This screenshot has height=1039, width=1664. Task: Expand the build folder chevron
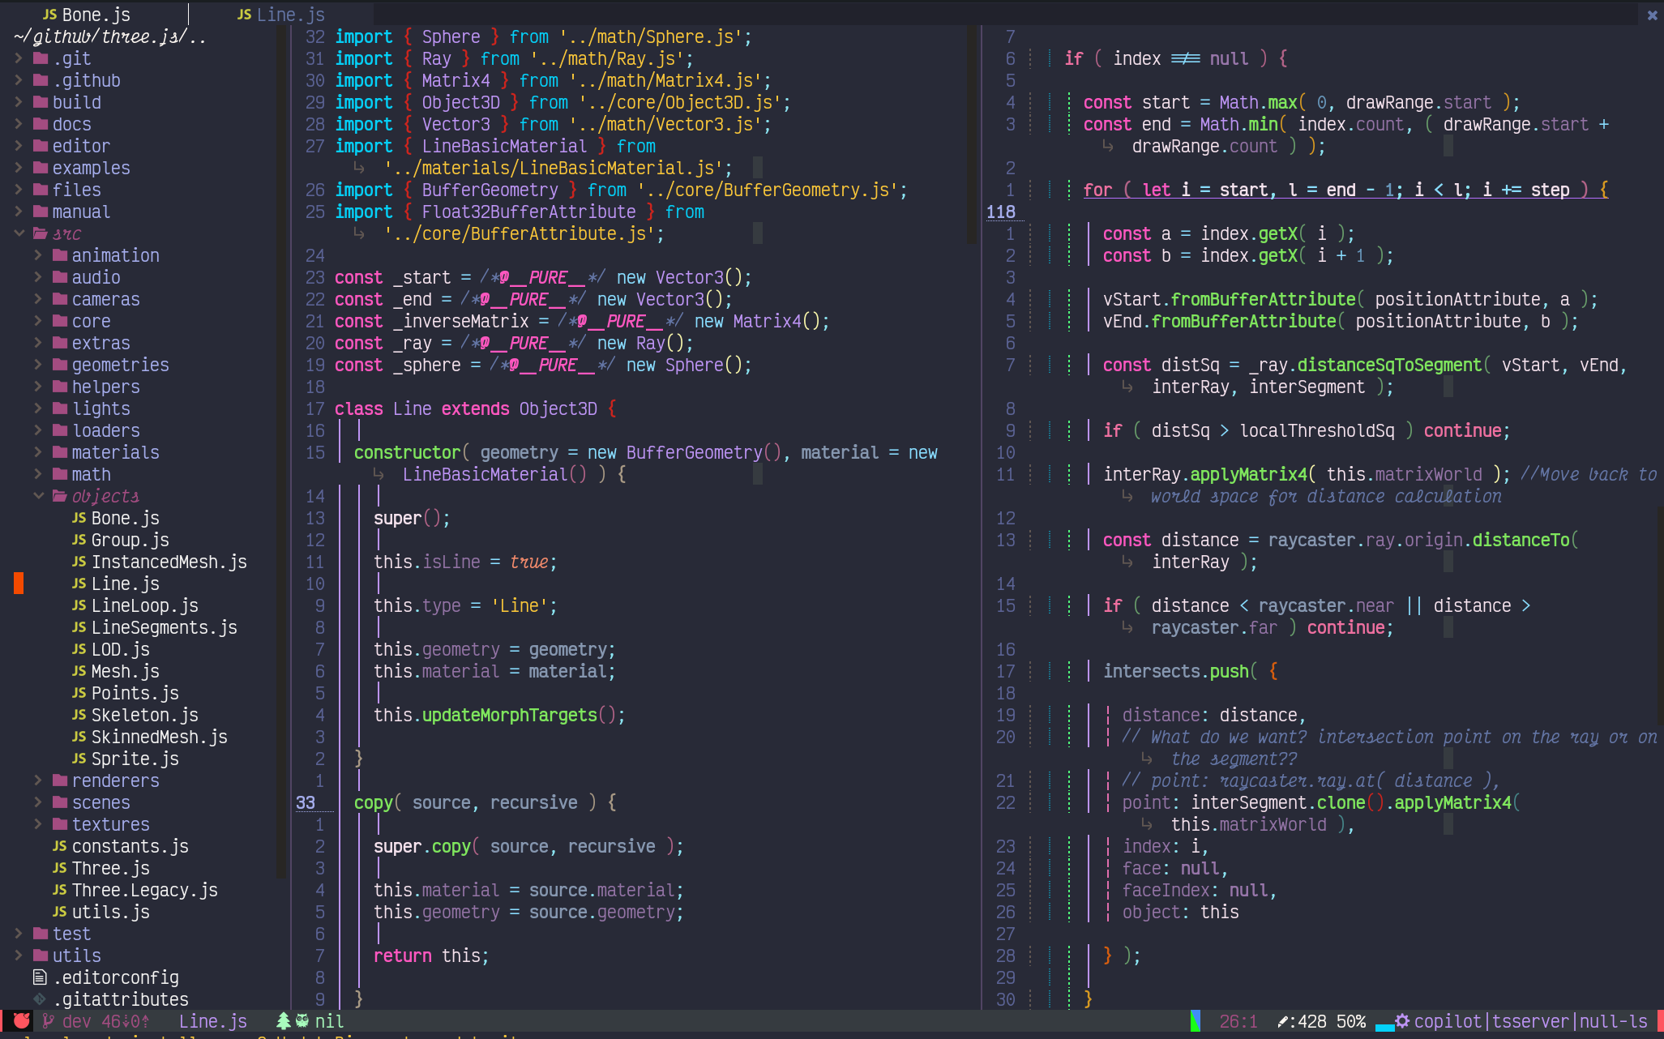tap(19, 102)
